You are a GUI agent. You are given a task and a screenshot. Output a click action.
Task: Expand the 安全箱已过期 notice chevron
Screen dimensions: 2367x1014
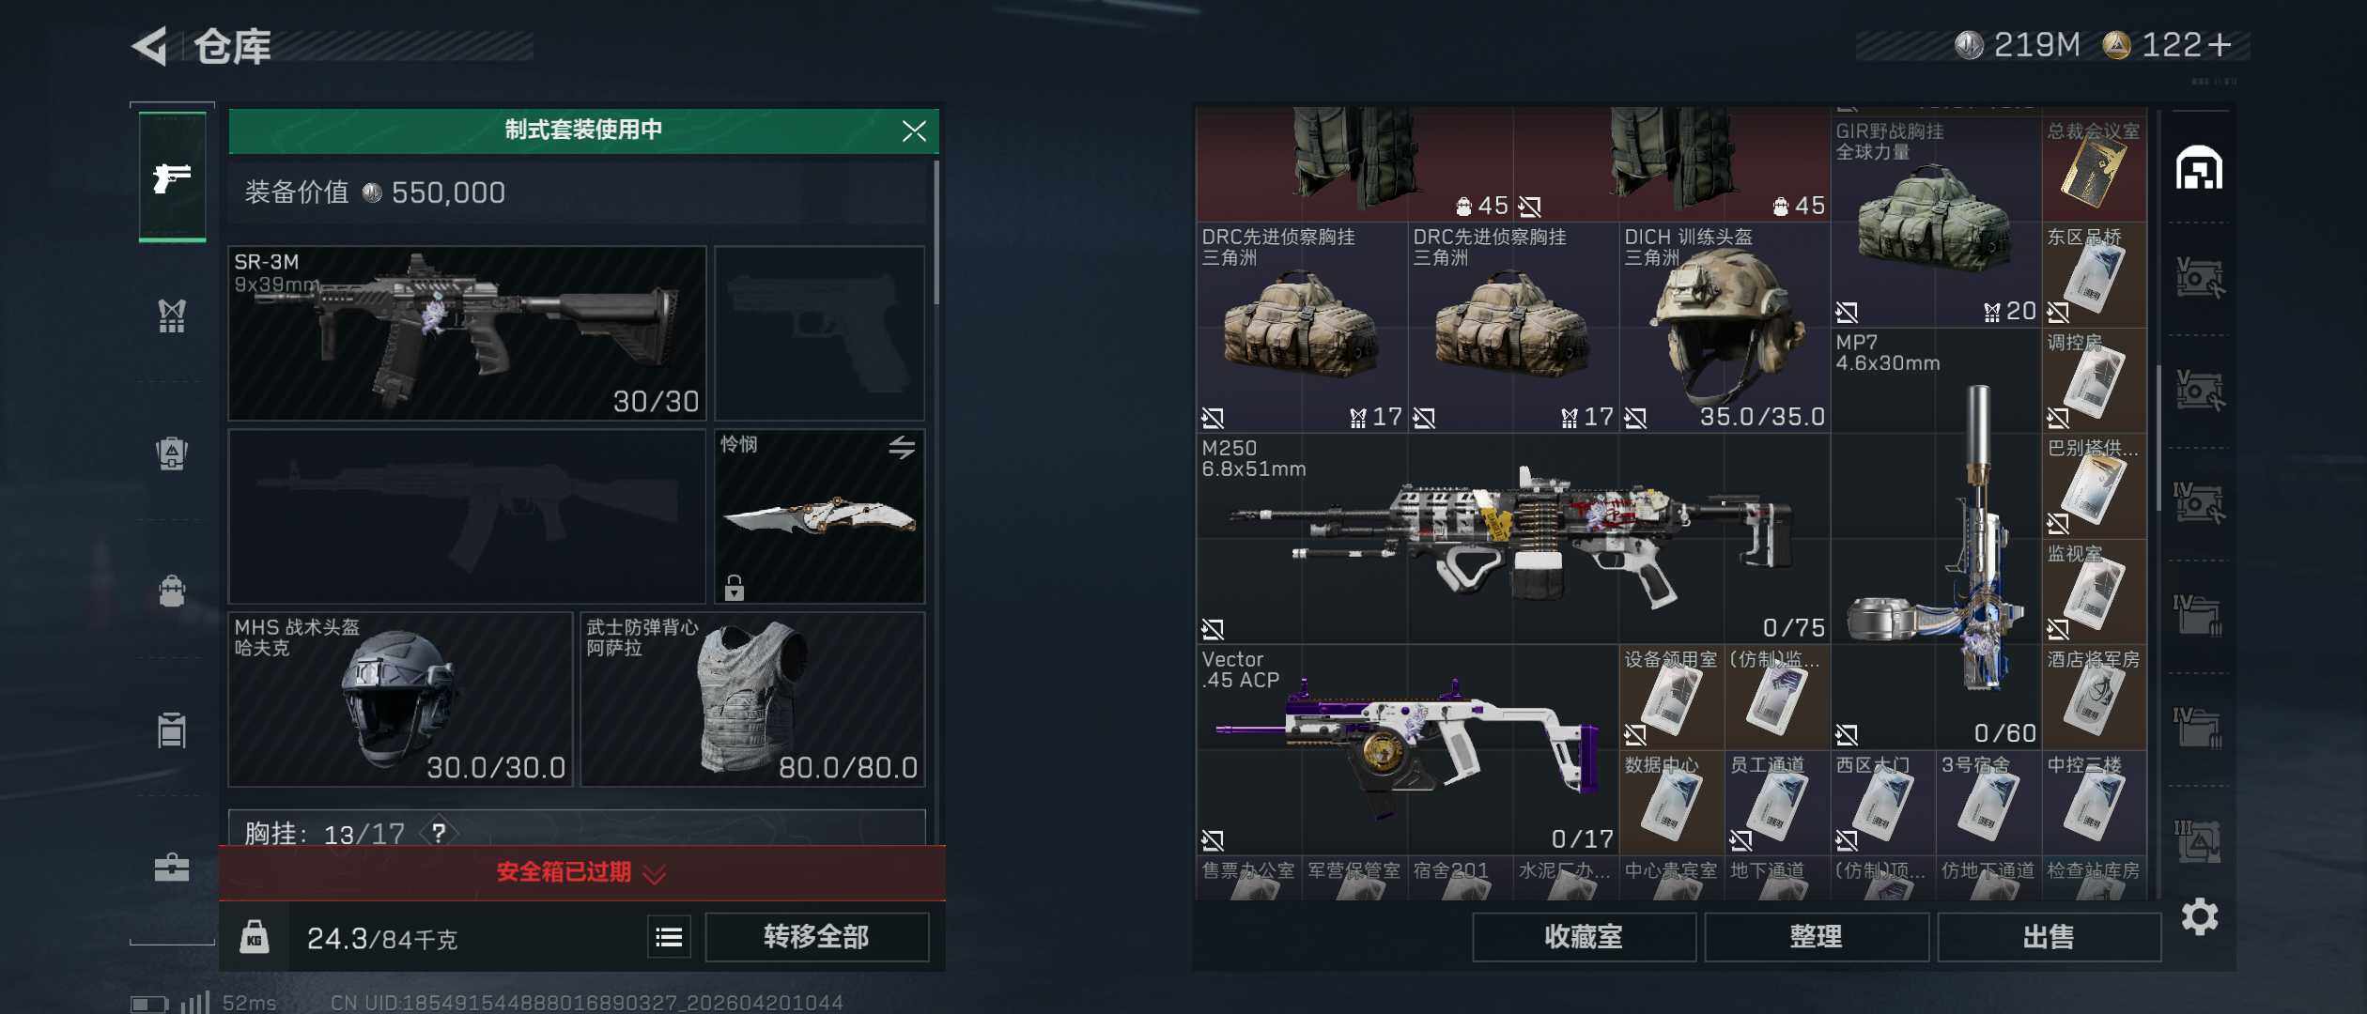coord(655,874)
